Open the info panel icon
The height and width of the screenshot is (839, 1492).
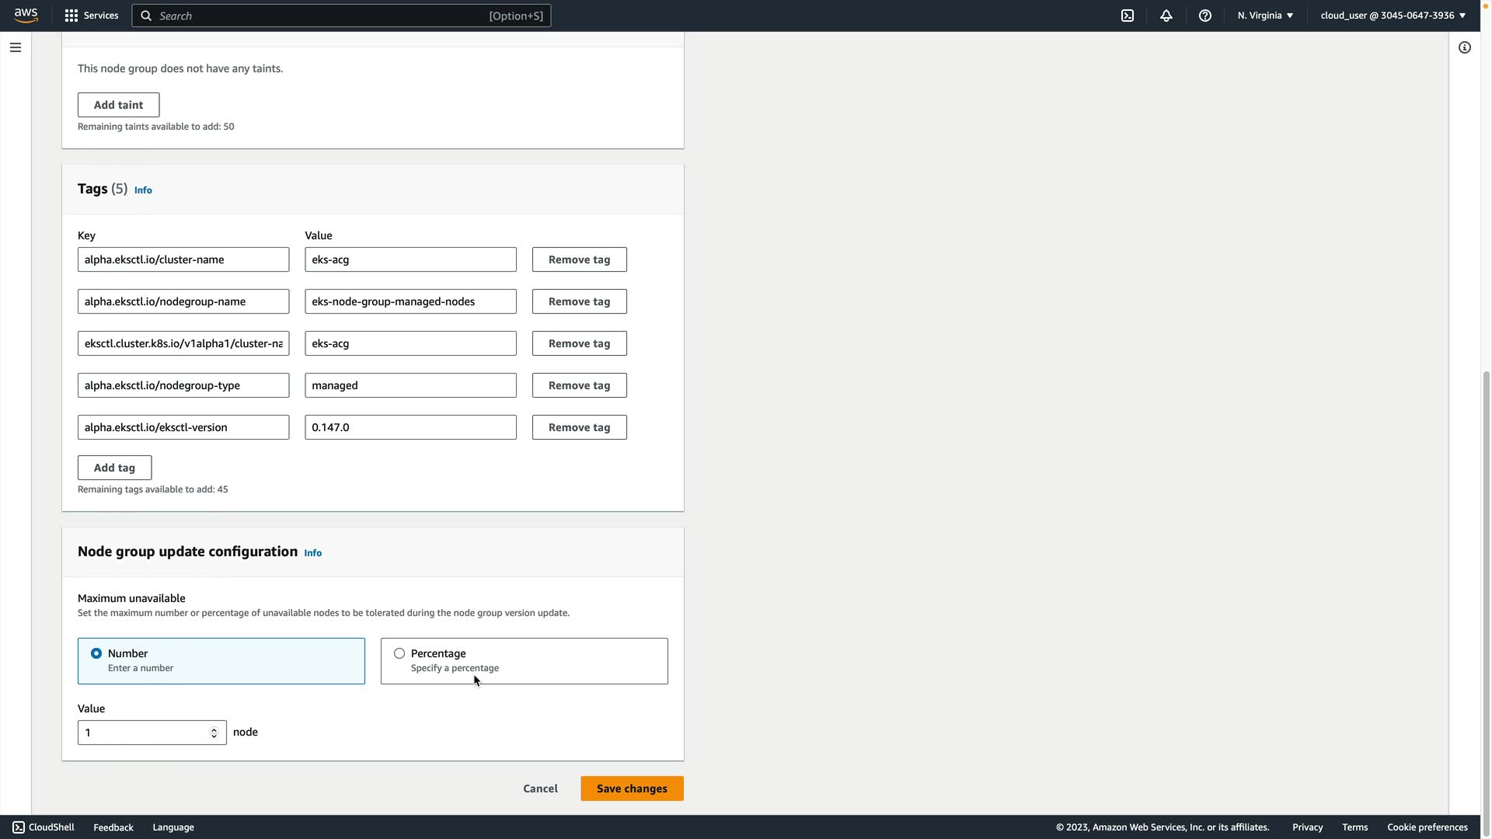pyautogui.click(x=1464, y=47)
